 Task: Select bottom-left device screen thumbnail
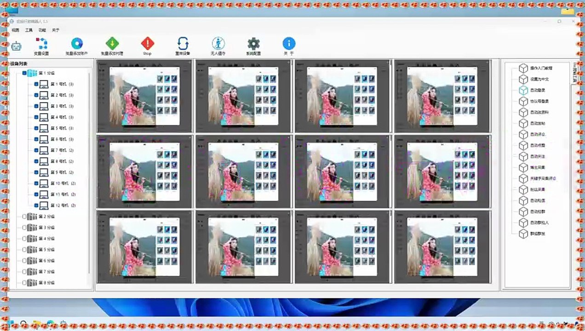[144, 247]
